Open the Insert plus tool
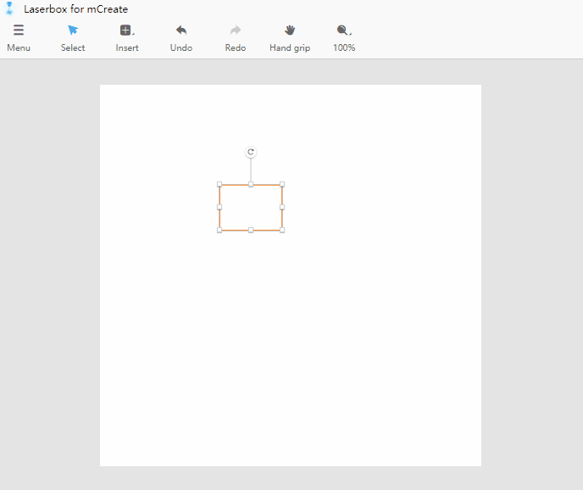Viewport: 583px width, 490px height. (126, 31)
